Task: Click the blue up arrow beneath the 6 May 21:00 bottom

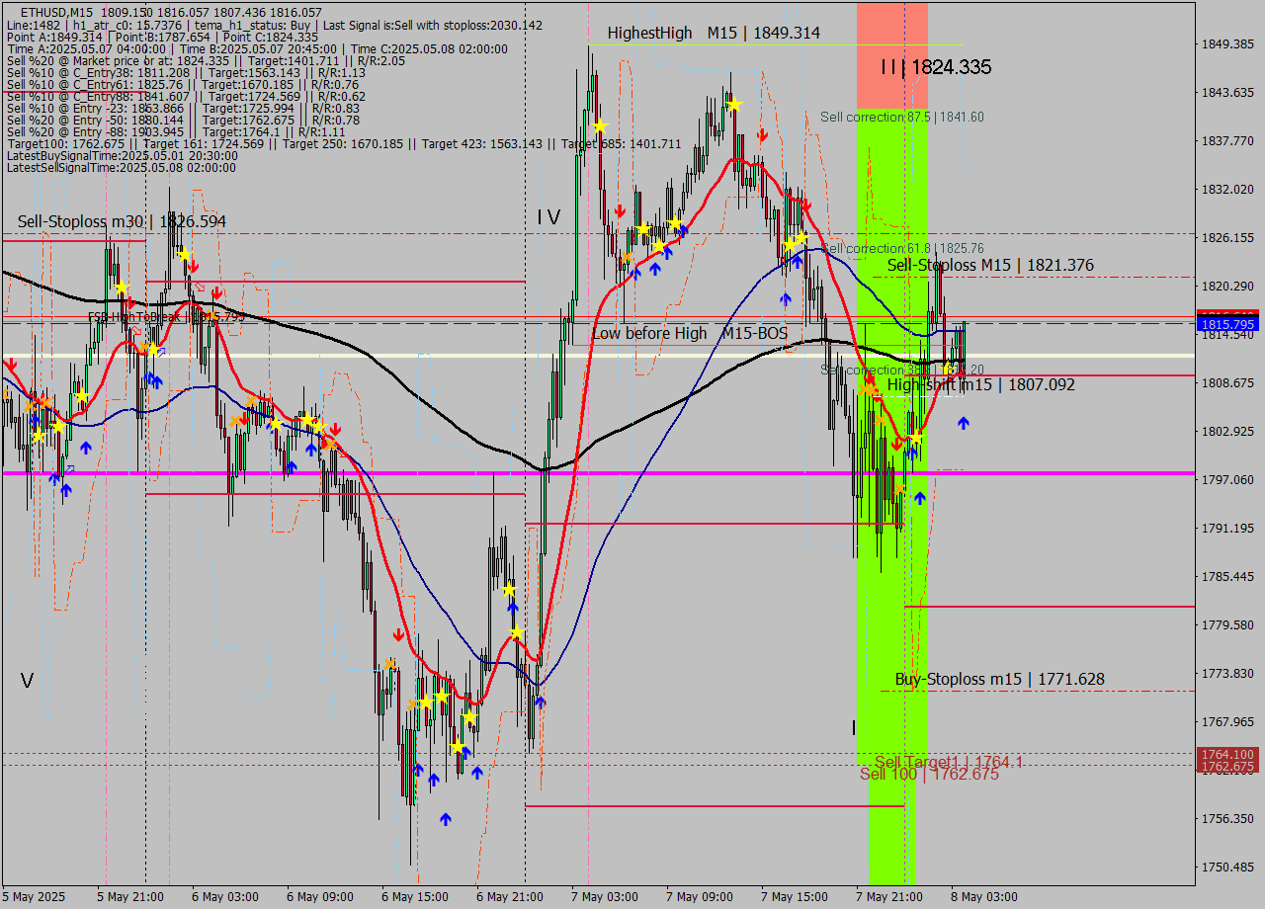Action: (541, 703)
